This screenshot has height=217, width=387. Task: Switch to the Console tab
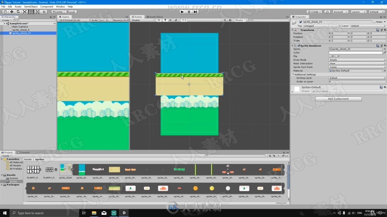[x=24, y=153]
